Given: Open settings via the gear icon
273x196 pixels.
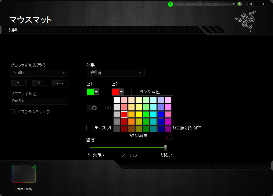Looking at the screenshot, I should tap(251, 4).
